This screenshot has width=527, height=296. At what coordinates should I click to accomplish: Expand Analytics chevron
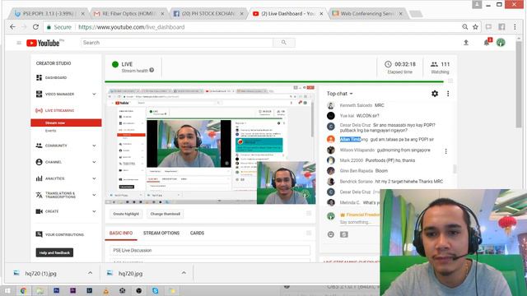94,178
